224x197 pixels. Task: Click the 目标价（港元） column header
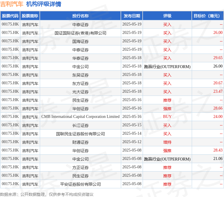point(208,16)
